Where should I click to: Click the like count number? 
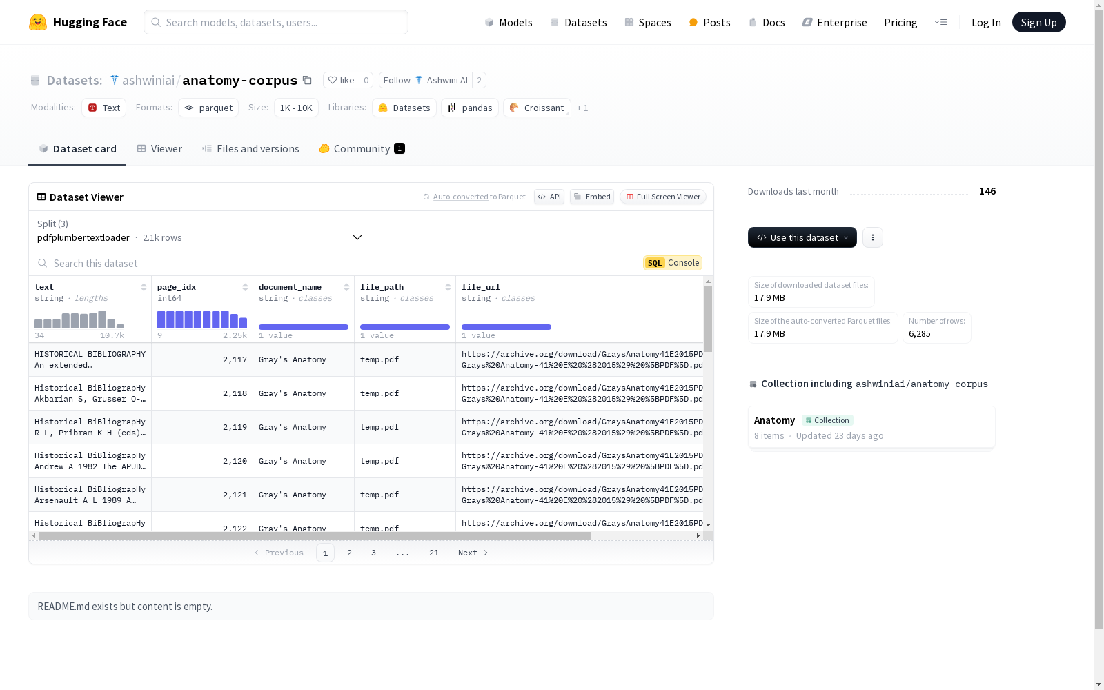point(366,80)
